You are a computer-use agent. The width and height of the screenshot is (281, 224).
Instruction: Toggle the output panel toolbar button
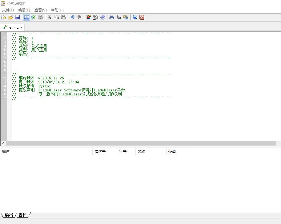[26, 17]
